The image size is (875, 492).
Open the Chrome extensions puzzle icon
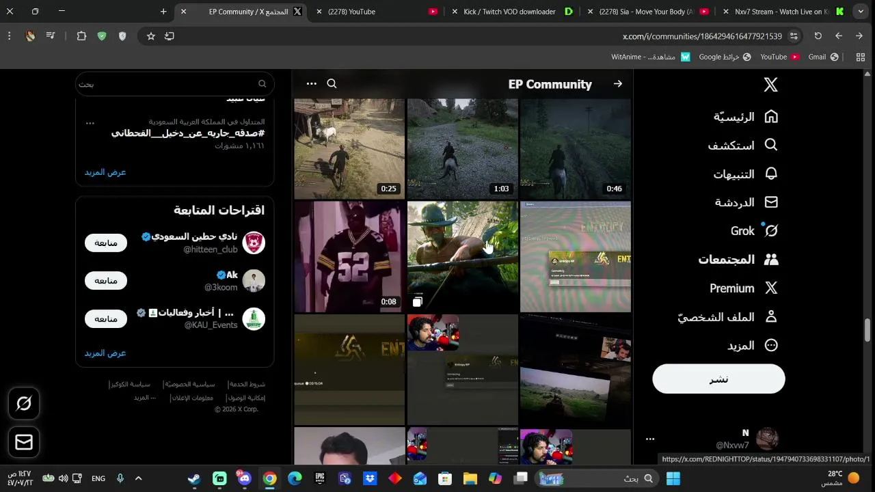pyautogui.click(x=81, y=36)
